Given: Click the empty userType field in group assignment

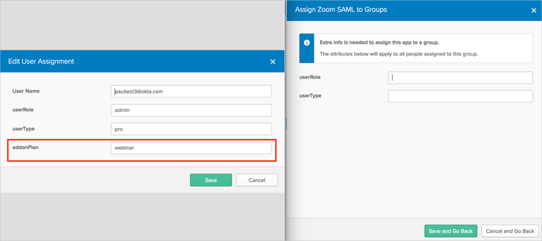Looking at the screenshot, I should pos(460,96).
